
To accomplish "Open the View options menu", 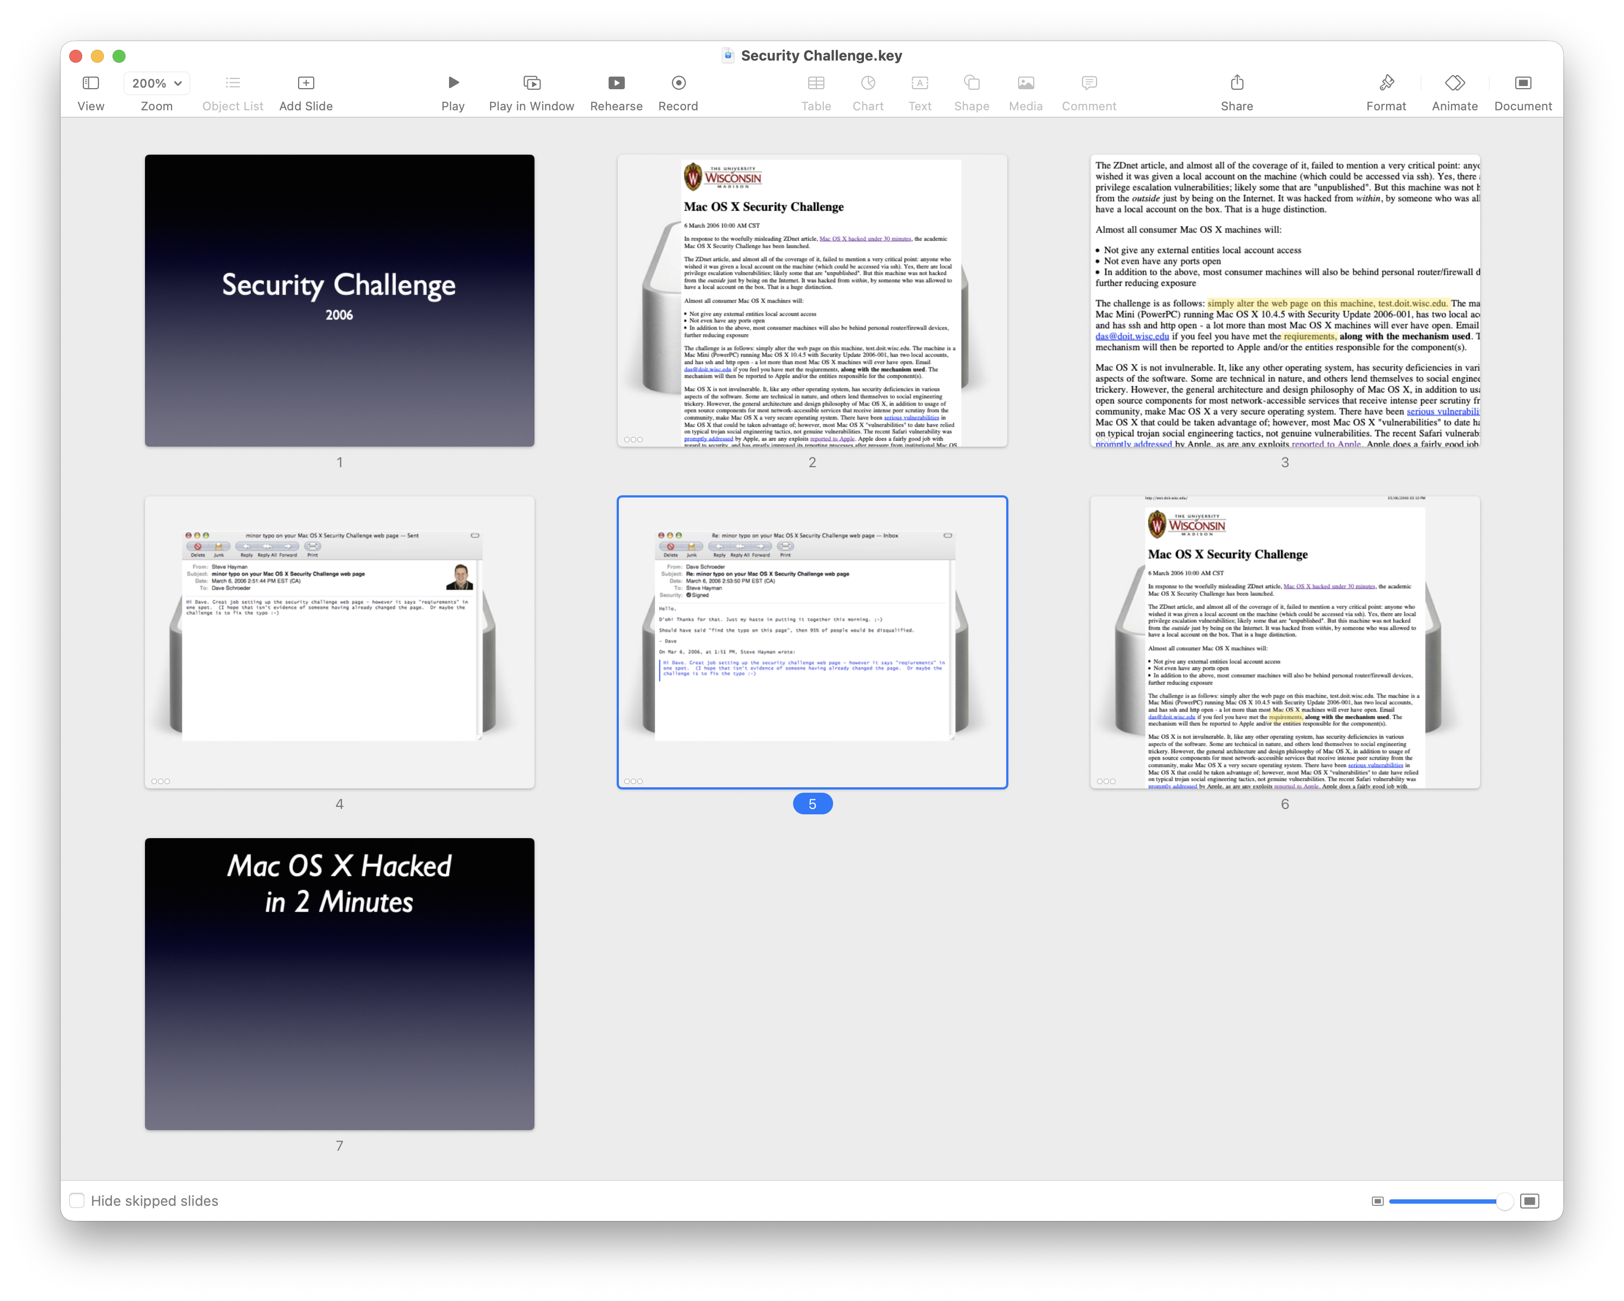I will tap(90, 90).
